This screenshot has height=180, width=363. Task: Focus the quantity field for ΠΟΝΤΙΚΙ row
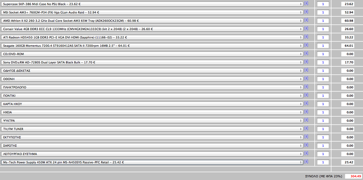(x=323, y=96)
